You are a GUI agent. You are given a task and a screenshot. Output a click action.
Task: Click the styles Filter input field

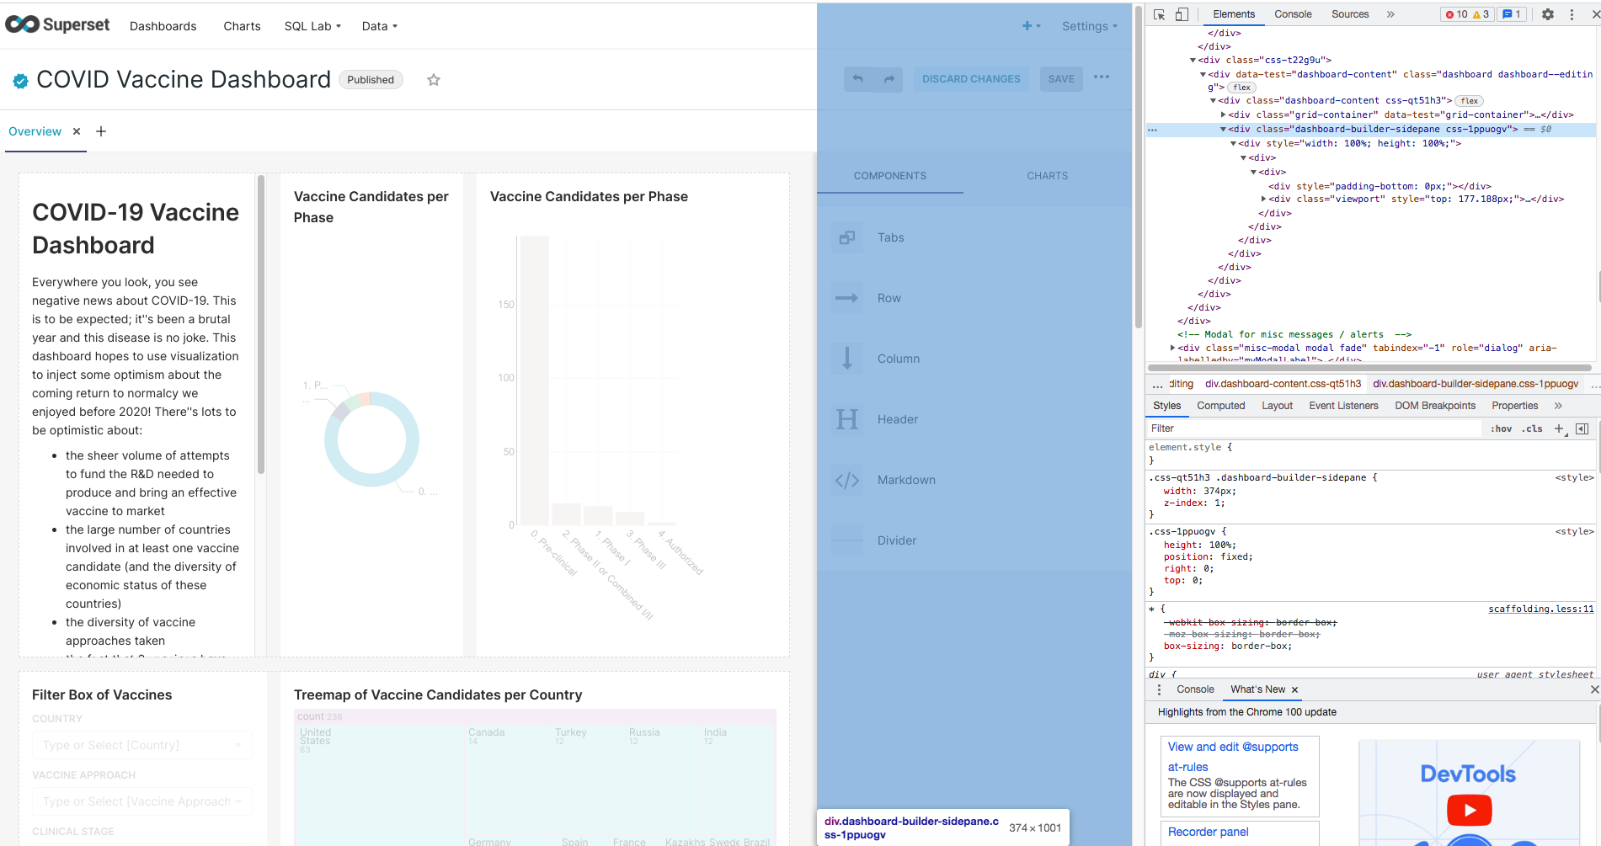pos(1314,428)
